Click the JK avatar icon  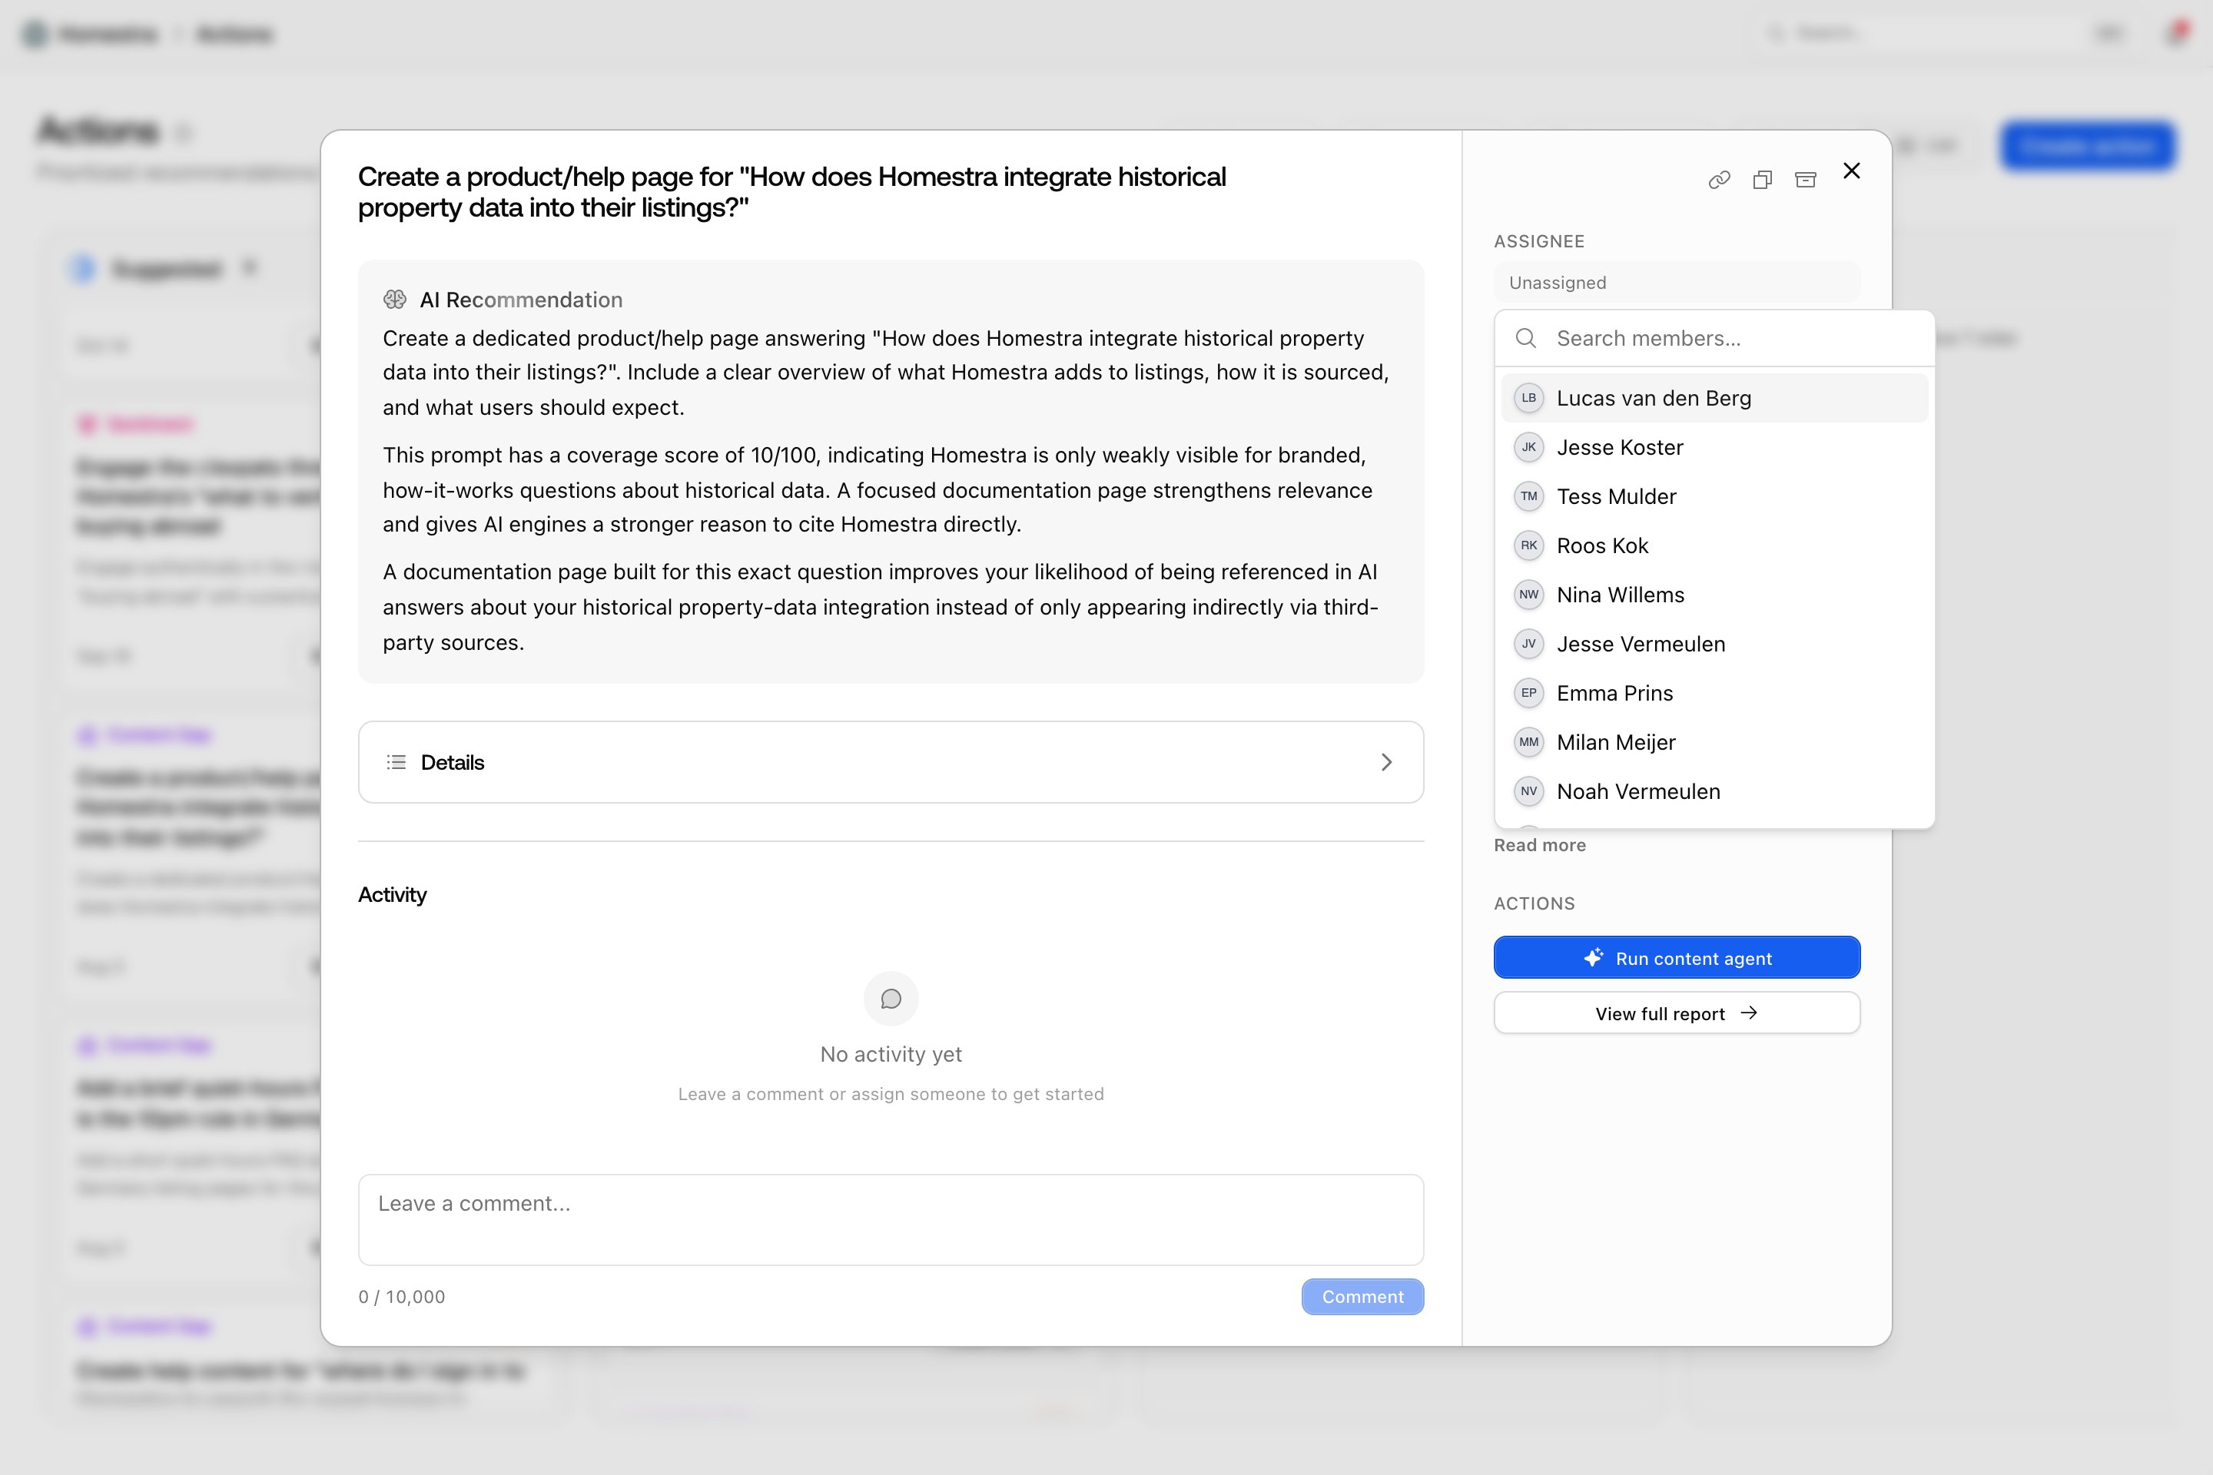tap(1529, 447)
